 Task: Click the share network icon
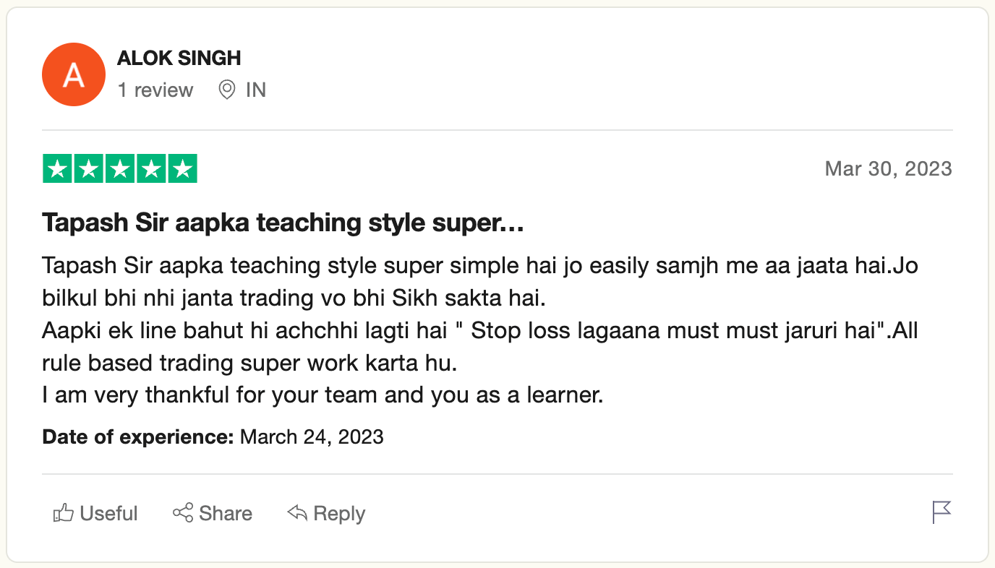click(183, 513)
